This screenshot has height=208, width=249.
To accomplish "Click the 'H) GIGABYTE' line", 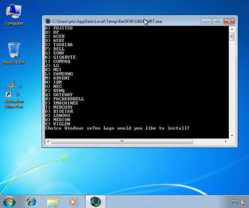I will pyautogui.click(x=61, y=57).
